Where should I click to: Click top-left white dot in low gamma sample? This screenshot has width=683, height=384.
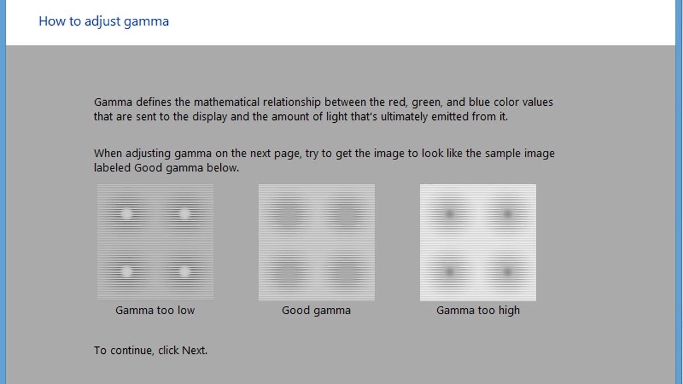[x=127, y=214]
